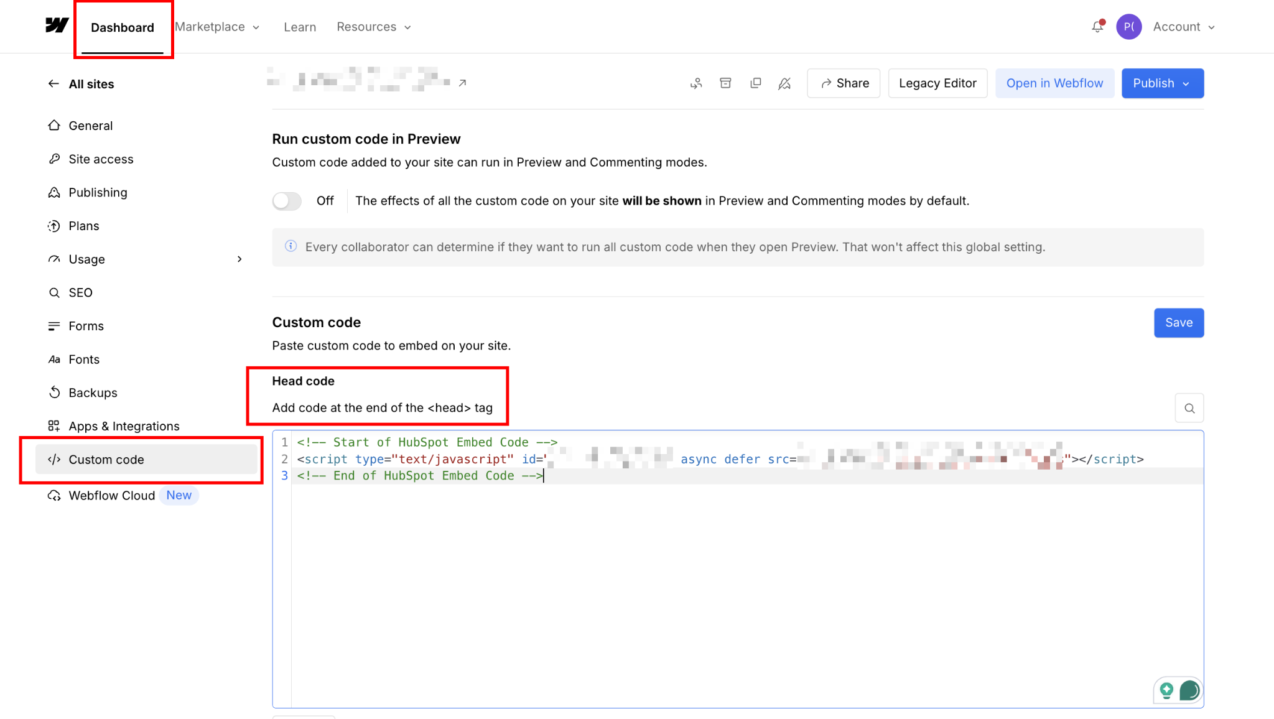Switch to the Apps & Integrations section
The height and width of the screenshot is (719, 1274).
click(x=124, y=426)
